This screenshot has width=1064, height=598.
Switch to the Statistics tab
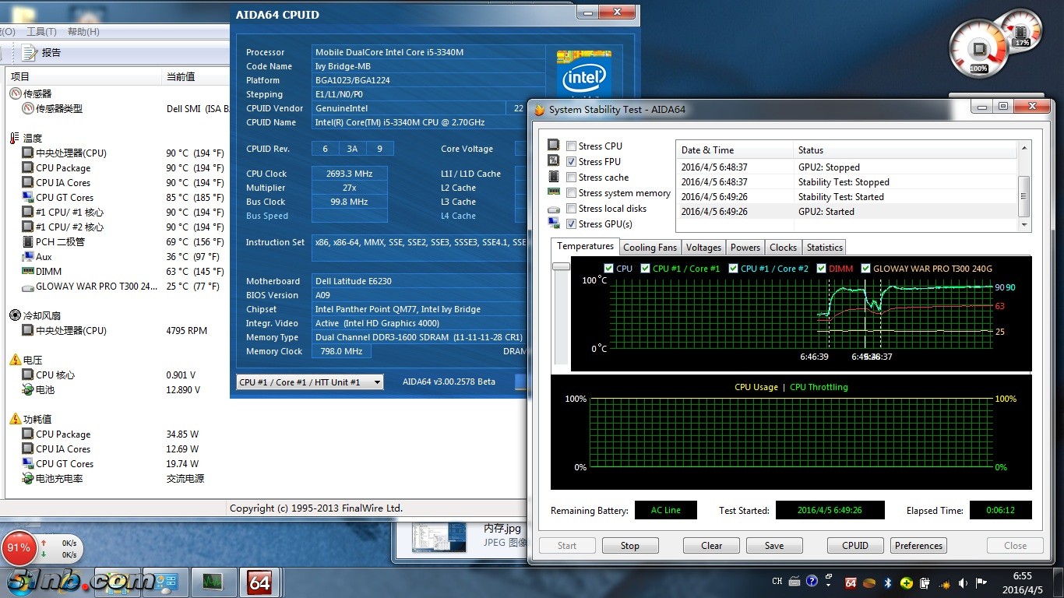(825, 248)
